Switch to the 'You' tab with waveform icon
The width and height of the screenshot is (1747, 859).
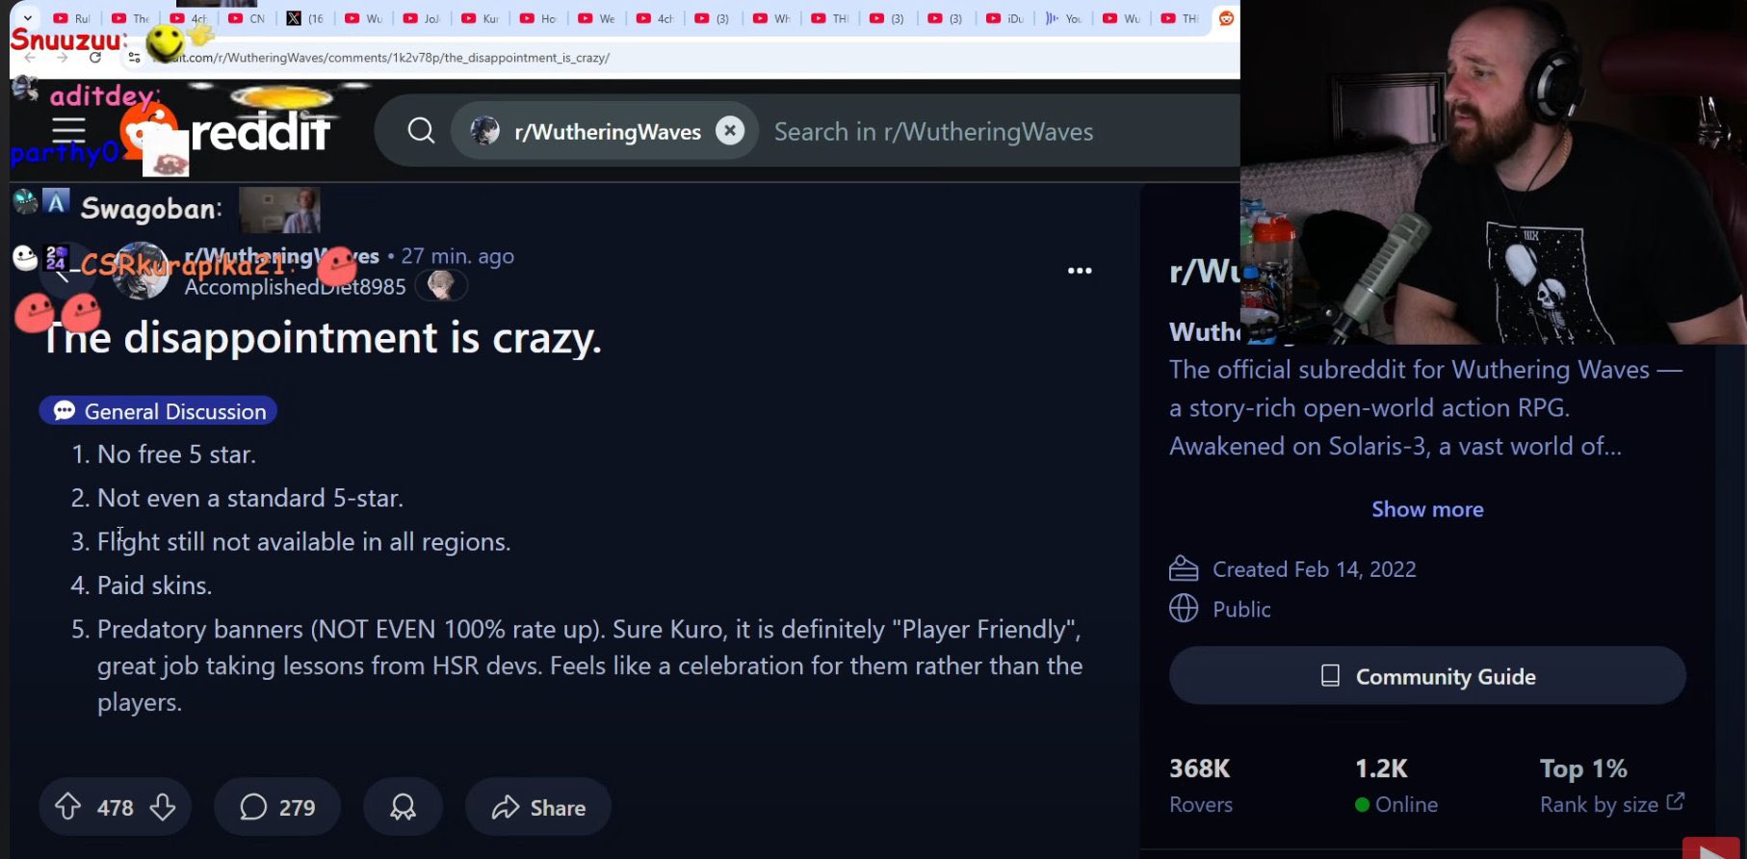[1062, 18]
